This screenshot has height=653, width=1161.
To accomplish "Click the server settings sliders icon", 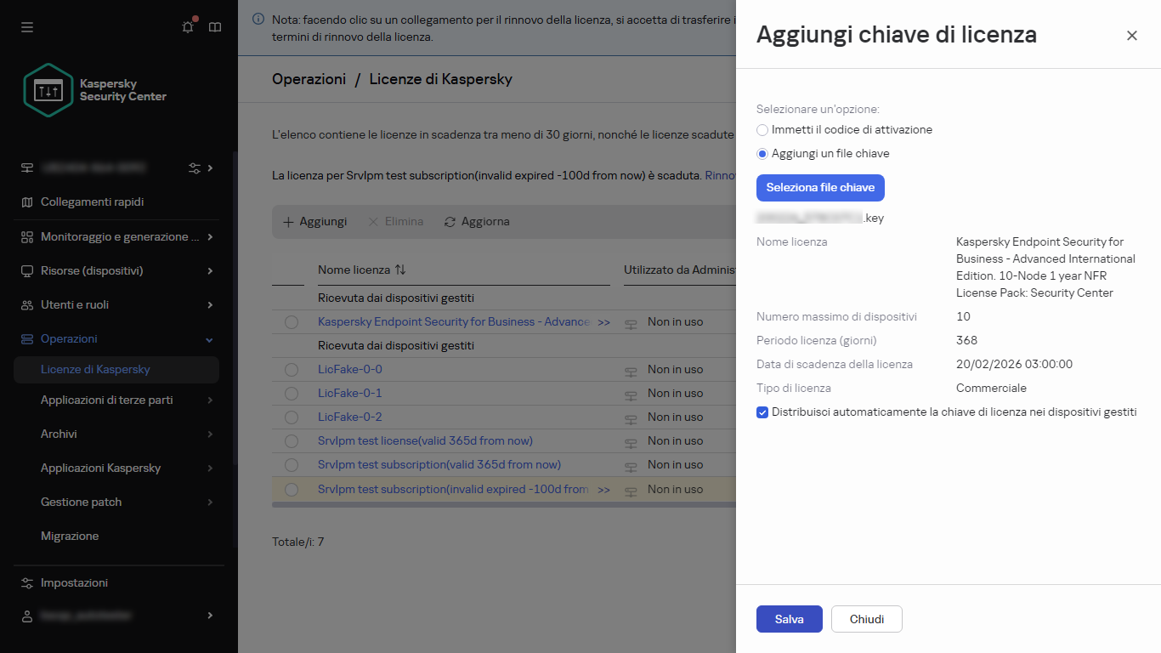I will 195,168.
